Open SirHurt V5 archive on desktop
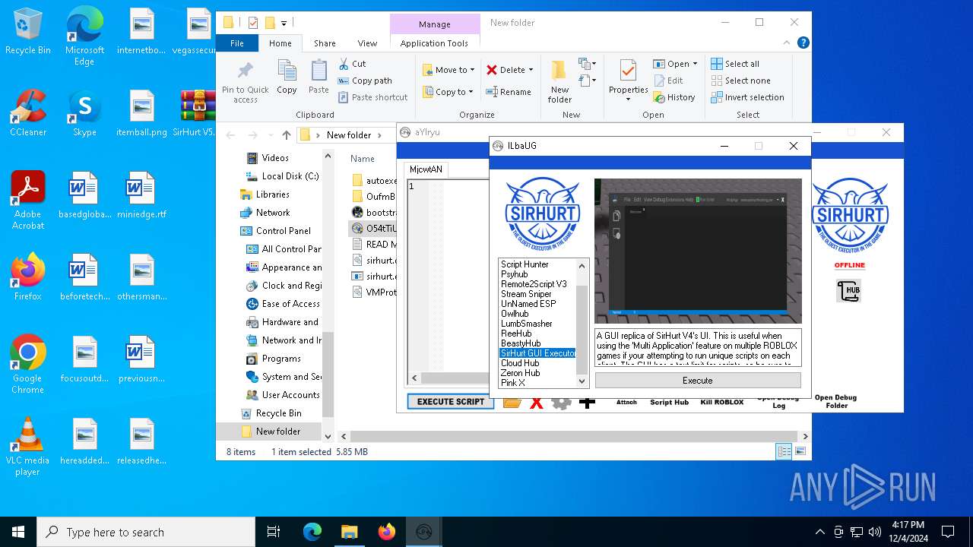973x547 pixels. click(x=198, y=113)
